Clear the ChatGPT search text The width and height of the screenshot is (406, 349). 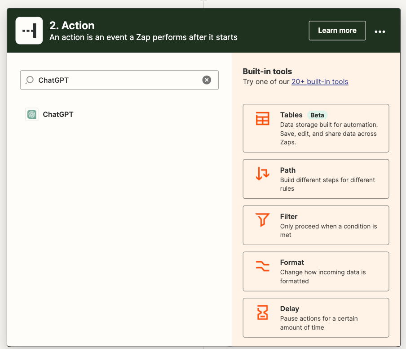tap(206, 80)
